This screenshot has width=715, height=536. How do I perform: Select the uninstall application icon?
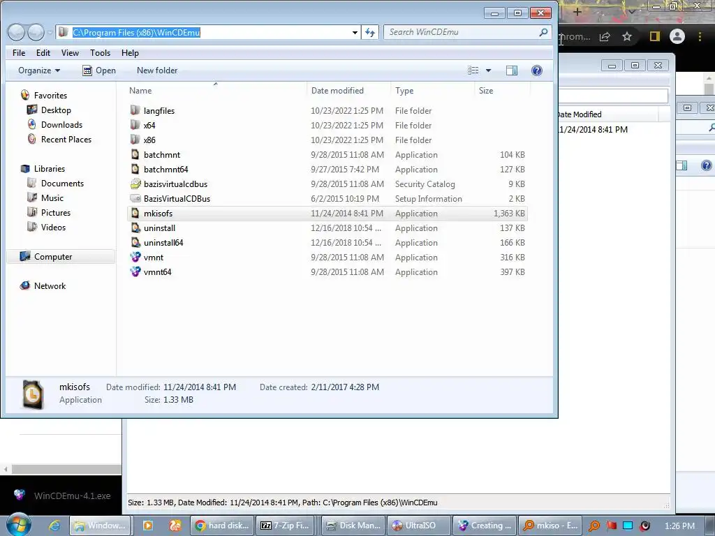[135, 228]
